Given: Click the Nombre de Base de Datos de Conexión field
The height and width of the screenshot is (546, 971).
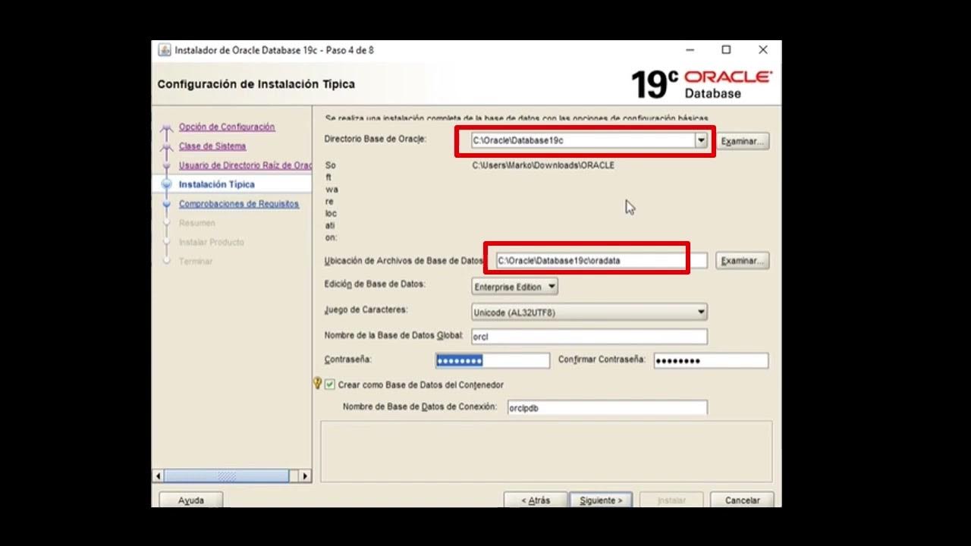Looking at the screenshot, I should pos(608,407).
